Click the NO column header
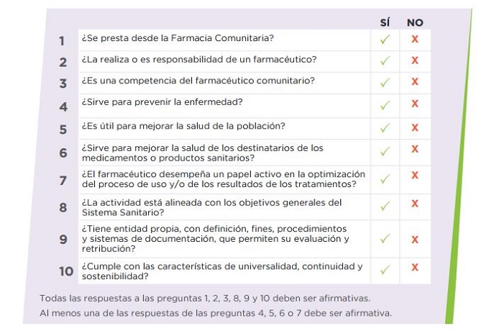This screenshot has width=489, height=336. click(415, 22)
